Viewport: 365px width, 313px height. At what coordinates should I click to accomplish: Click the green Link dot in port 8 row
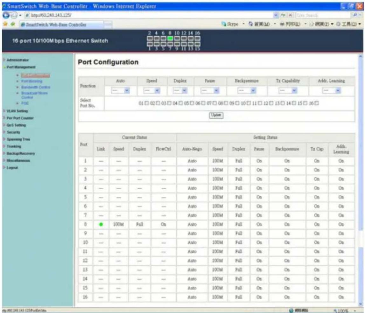[x=101, y=224]
